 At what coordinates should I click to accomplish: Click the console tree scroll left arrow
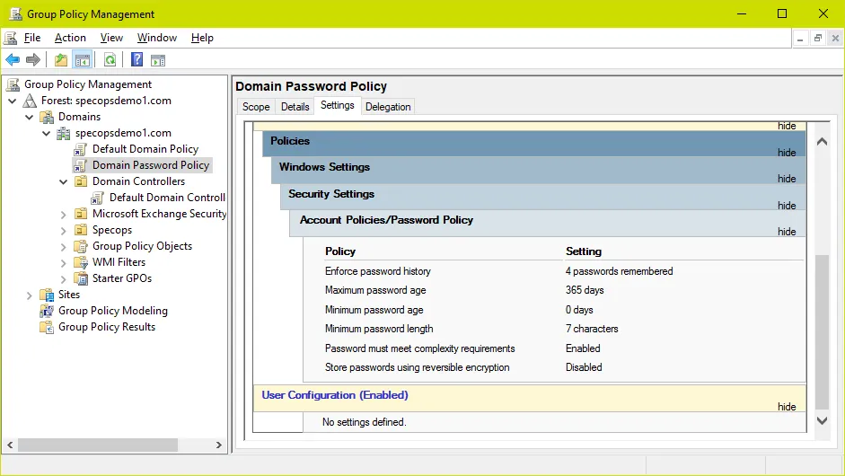click(x=10, y=445)
